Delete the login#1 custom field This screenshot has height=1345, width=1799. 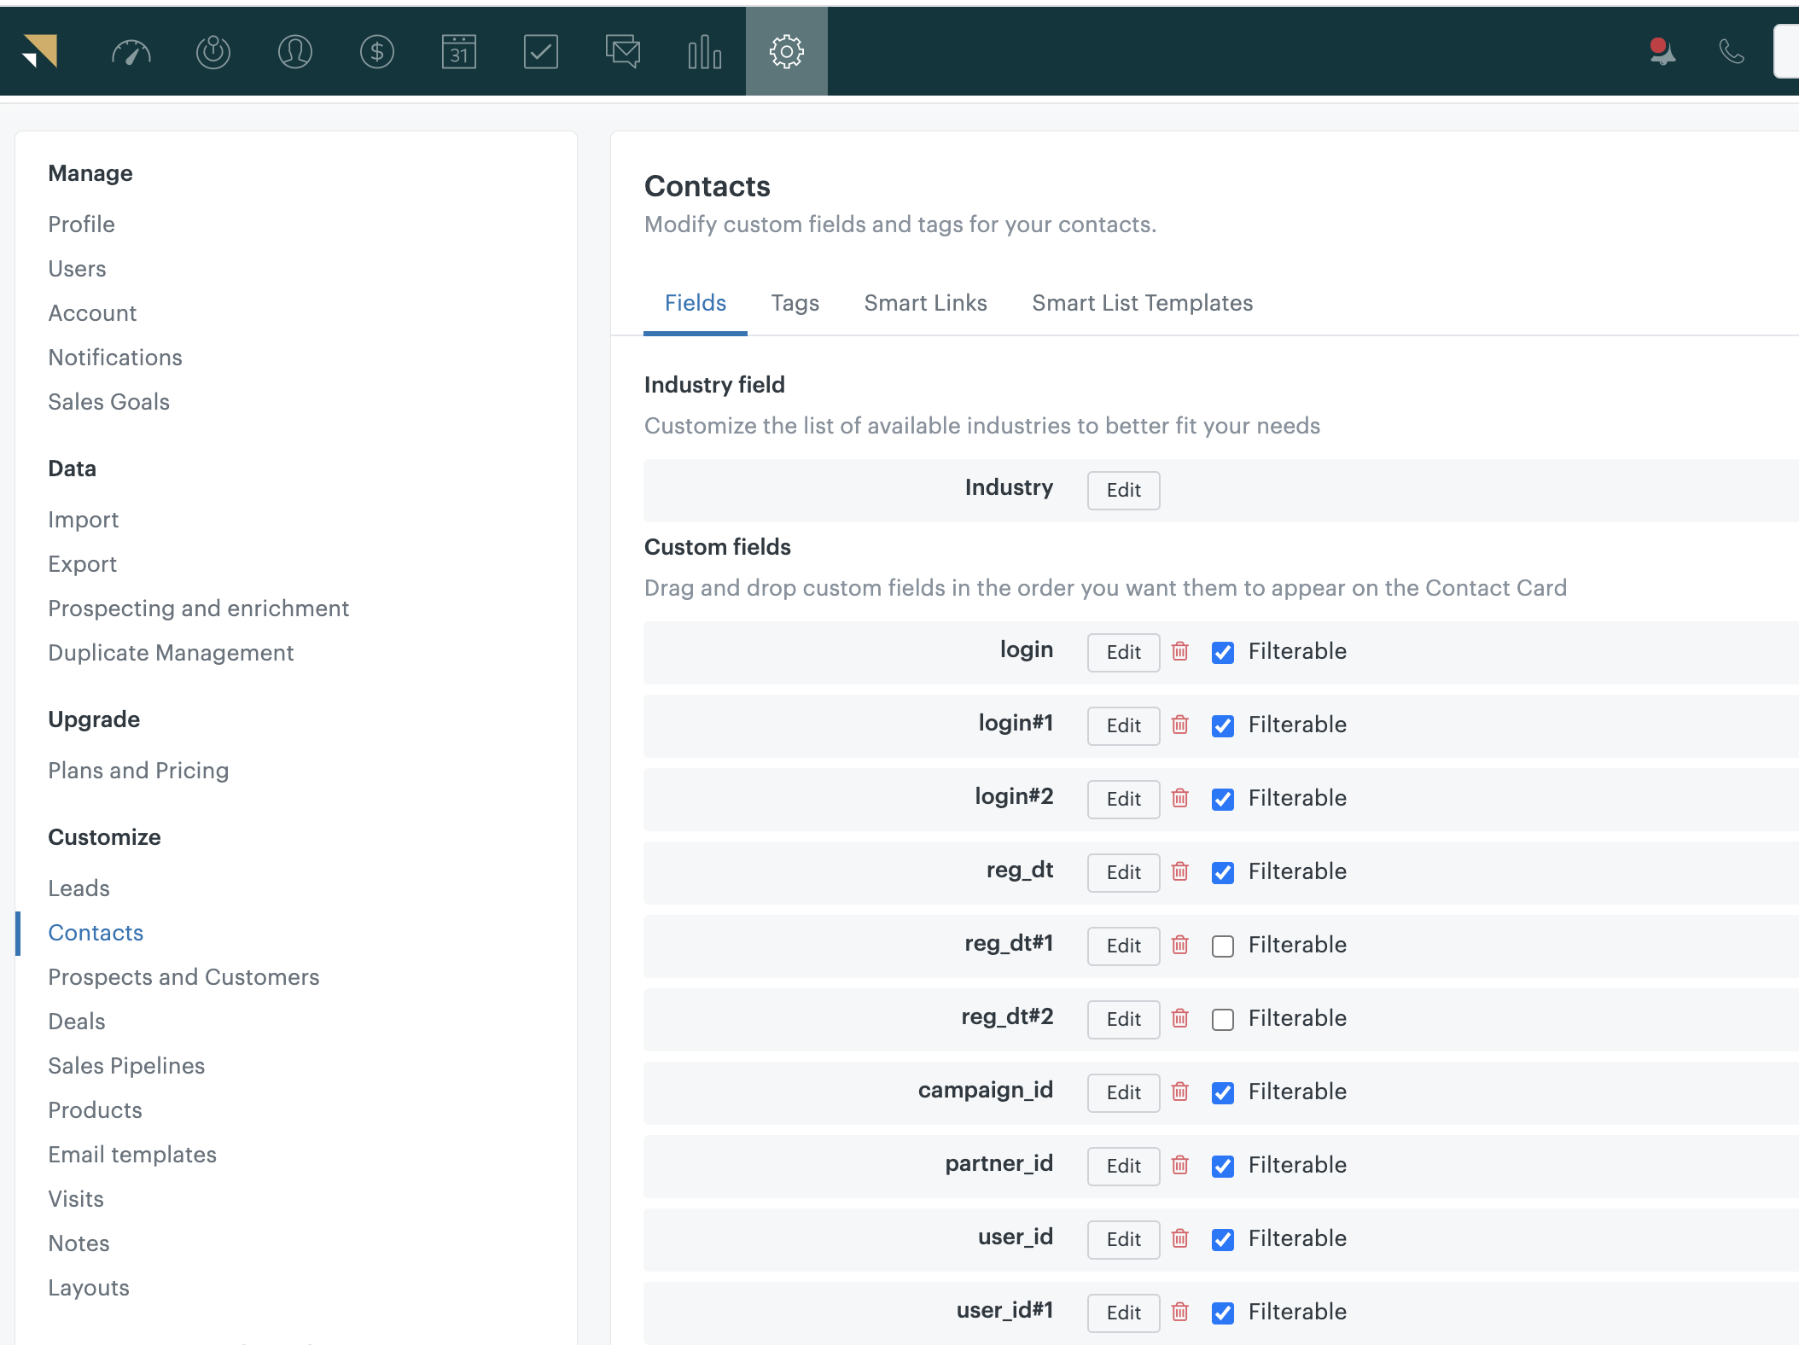pyautogui.click(x=1179, y=725)
